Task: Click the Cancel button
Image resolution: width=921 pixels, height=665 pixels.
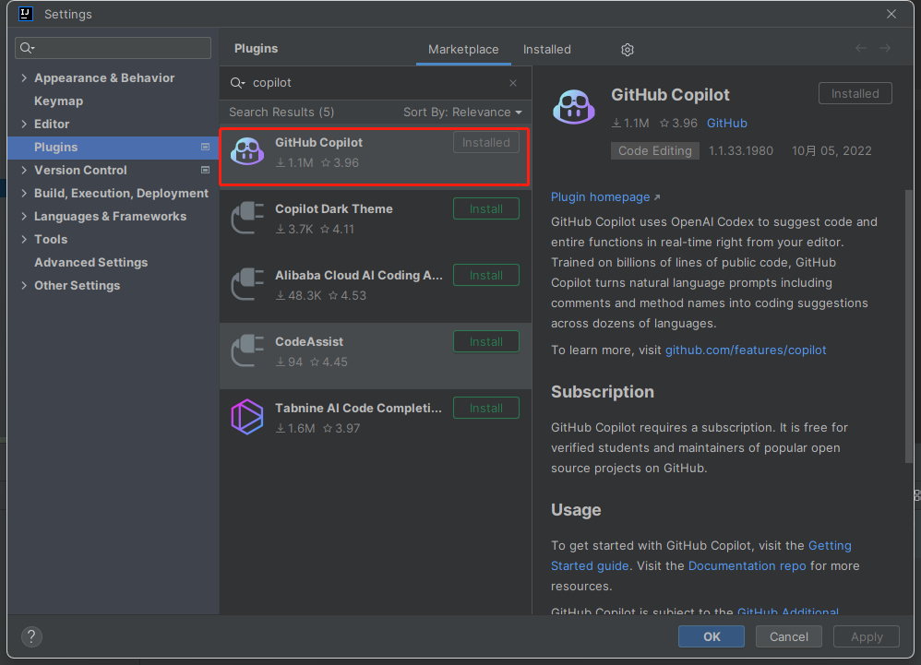Action: 789,636
